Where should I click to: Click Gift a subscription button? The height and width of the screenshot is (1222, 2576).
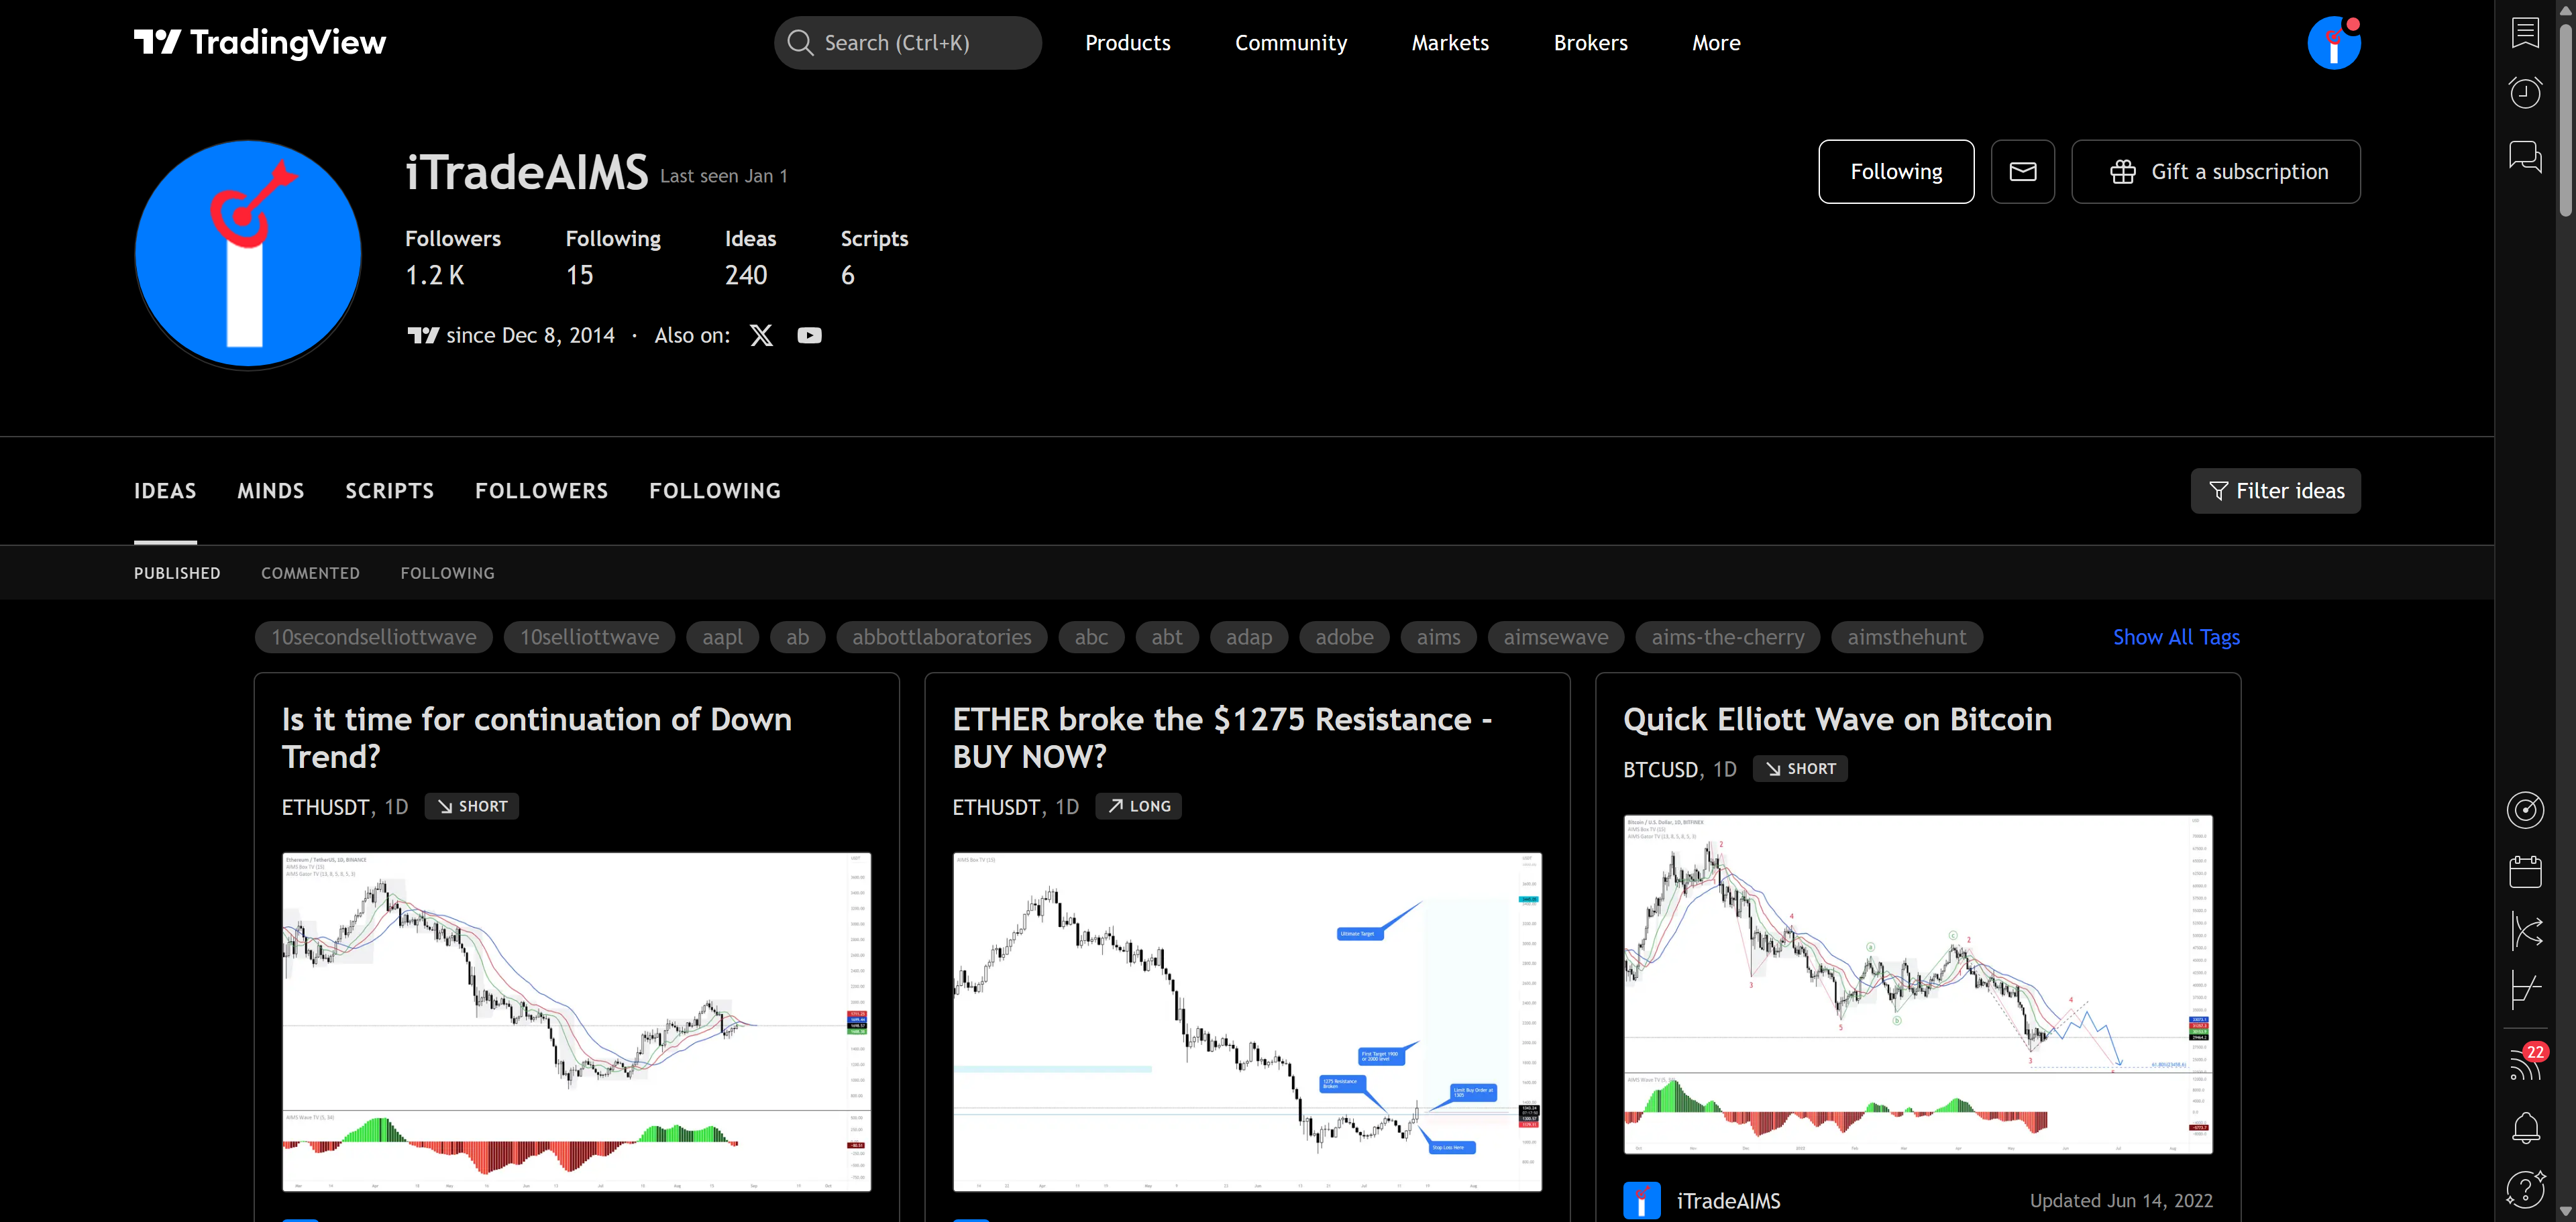2215,172
